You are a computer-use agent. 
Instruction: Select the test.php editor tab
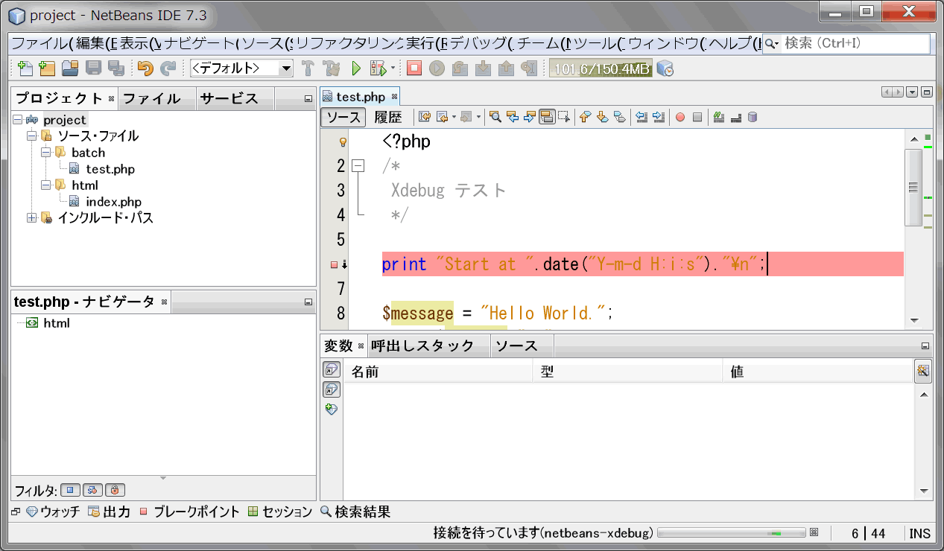tap(361, 97)
